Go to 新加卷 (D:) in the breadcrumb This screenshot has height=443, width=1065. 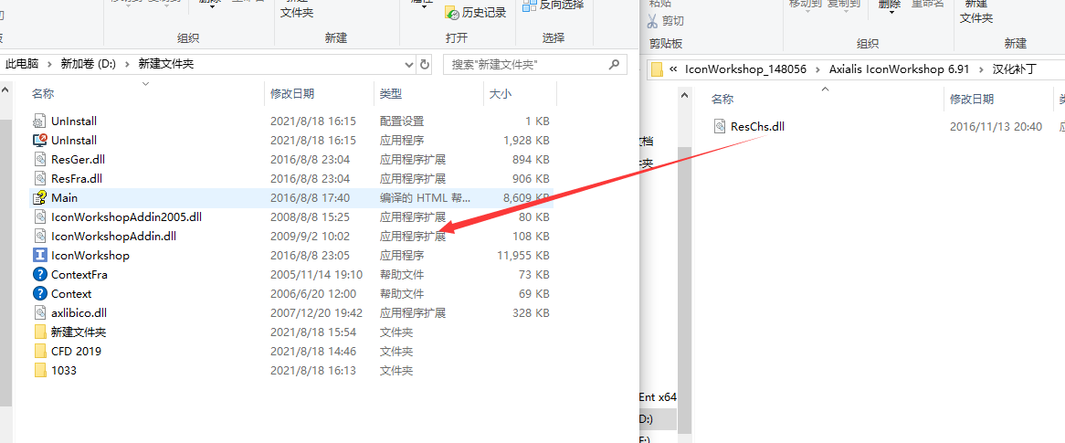89,65
